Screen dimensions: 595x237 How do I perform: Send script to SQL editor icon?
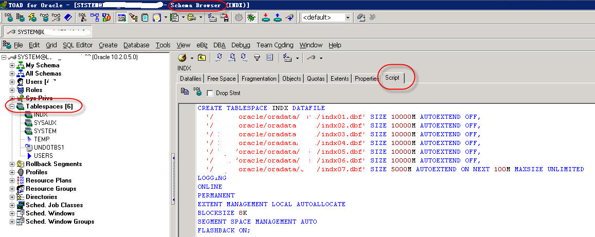point(197,92)
